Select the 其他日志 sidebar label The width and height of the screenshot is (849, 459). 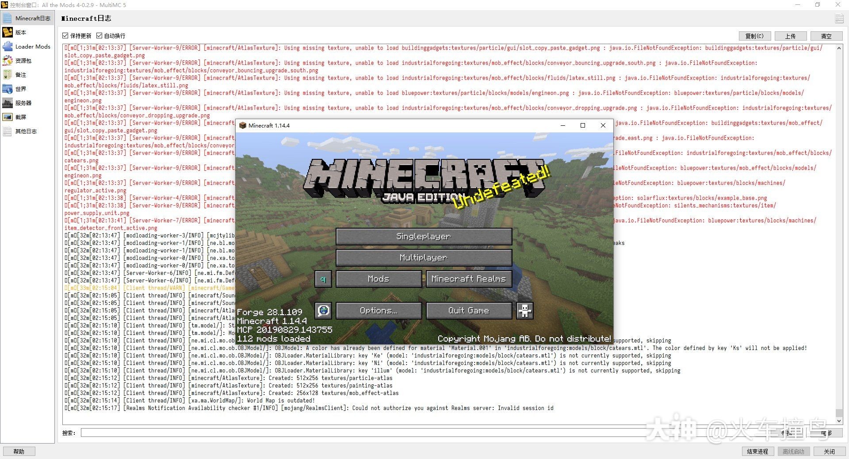pyautogui.click(x=26, y=131)
